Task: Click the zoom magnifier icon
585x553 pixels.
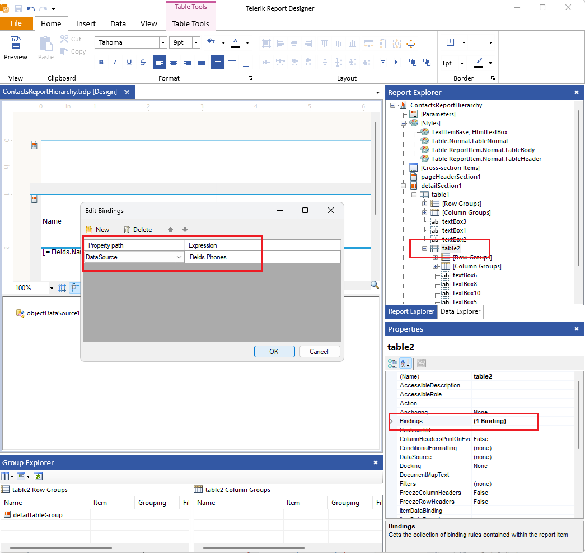Action: pos(375,285)
